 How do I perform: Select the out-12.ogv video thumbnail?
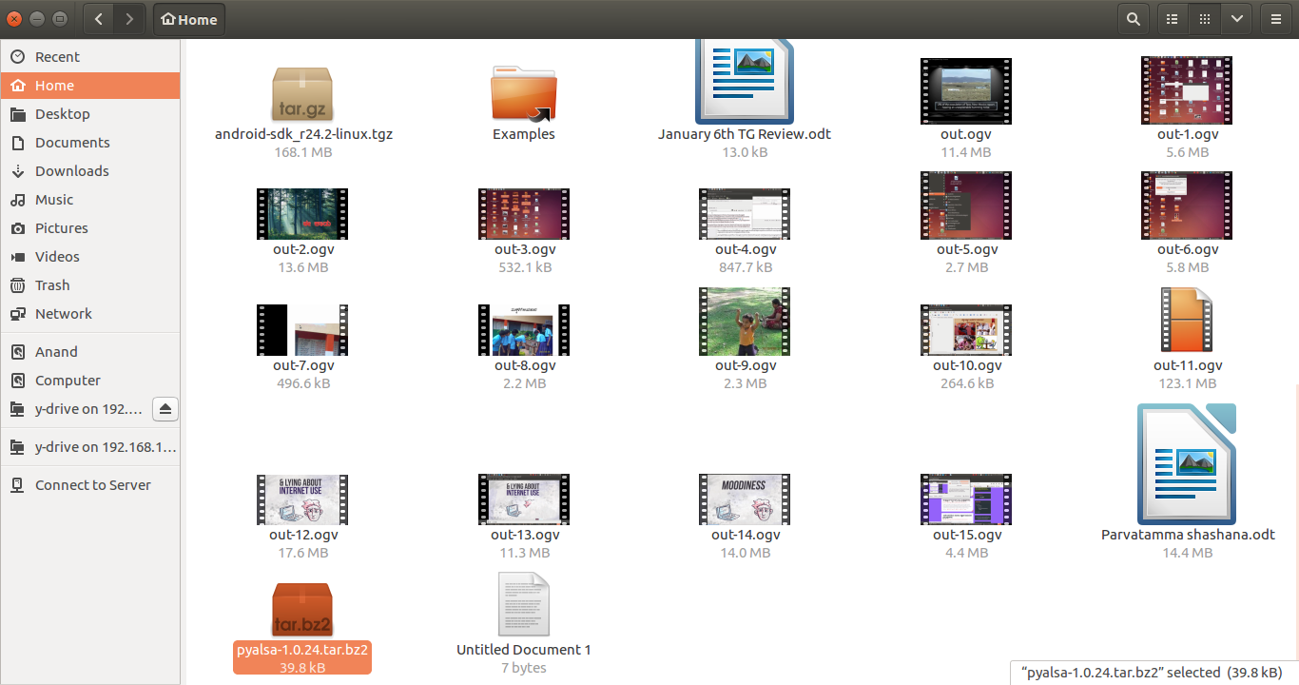point(302,499)
